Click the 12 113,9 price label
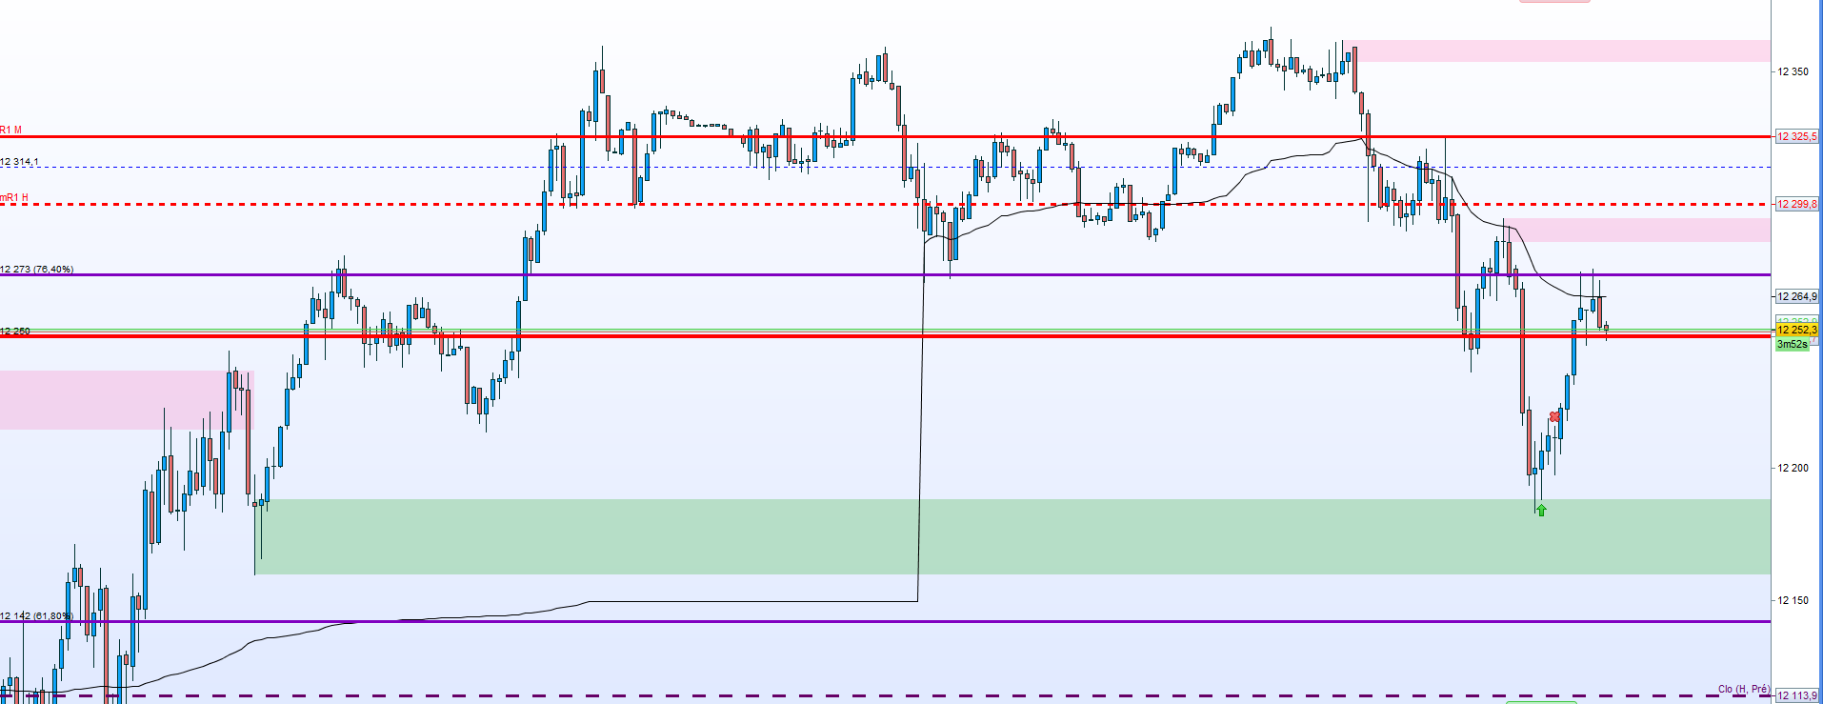1823x704 pixels. click(x=1796, y=695)
